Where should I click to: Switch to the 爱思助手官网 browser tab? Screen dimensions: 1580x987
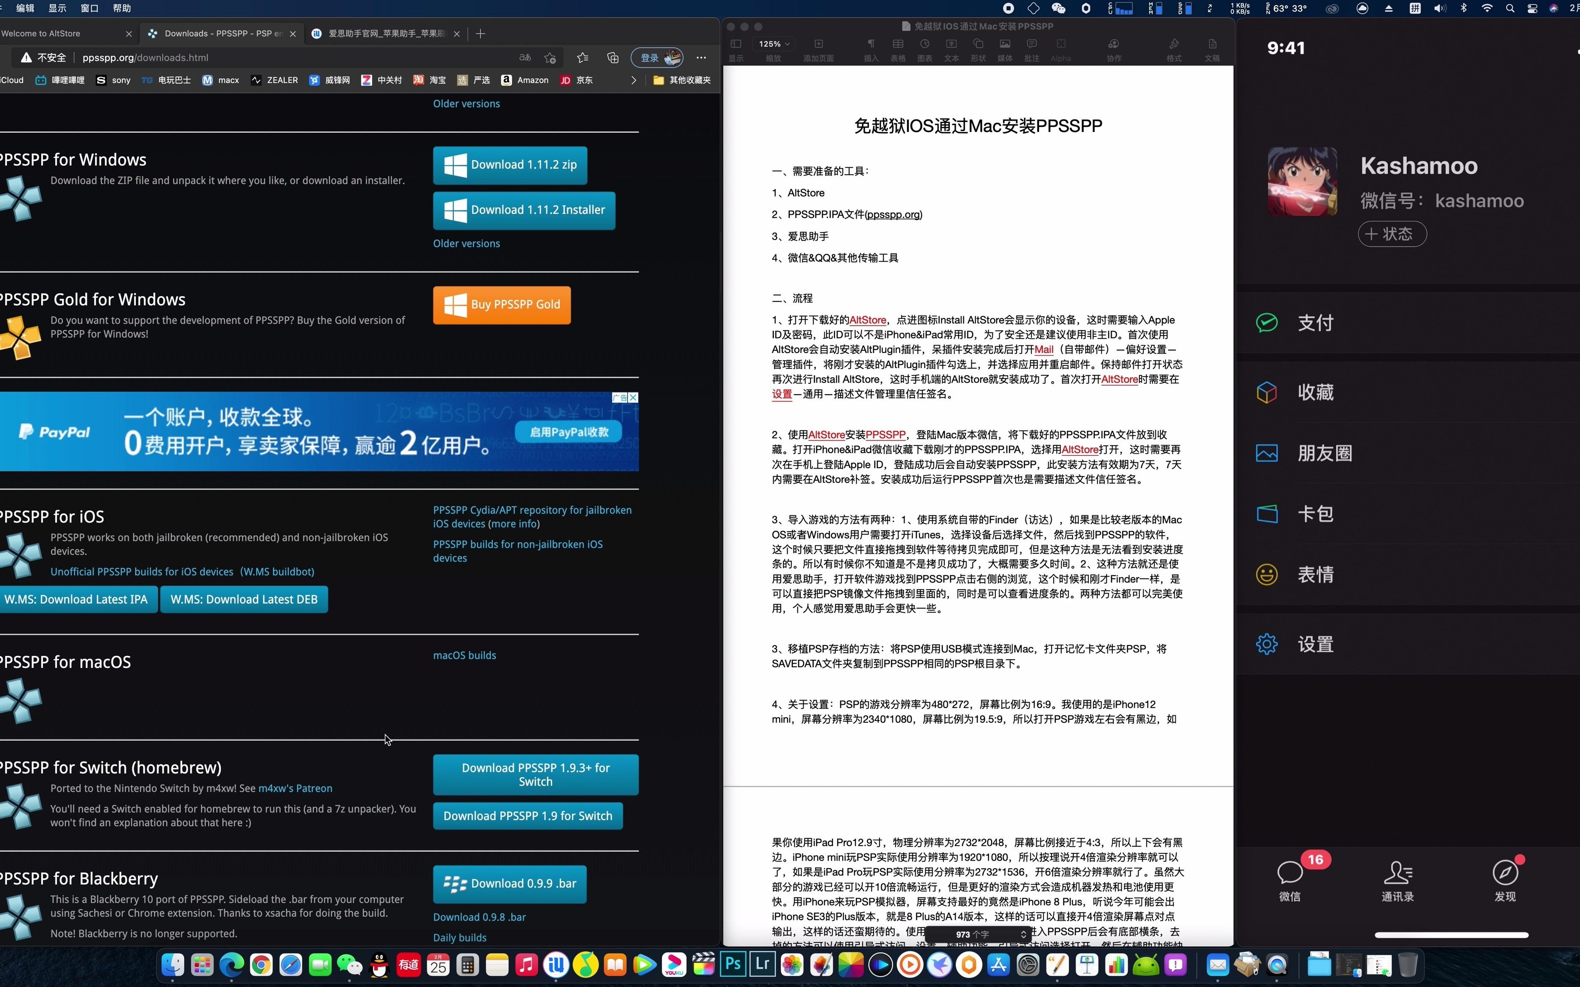[385, 33]
